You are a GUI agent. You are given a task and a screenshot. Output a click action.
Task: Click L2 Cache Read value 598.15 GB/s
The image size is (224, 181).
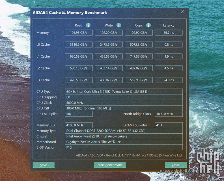click(x=79, y=68)
